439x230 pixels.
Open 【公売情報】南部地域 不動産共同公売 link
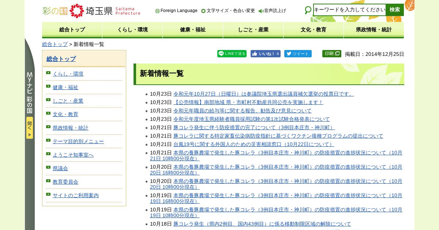coord(248,102)
